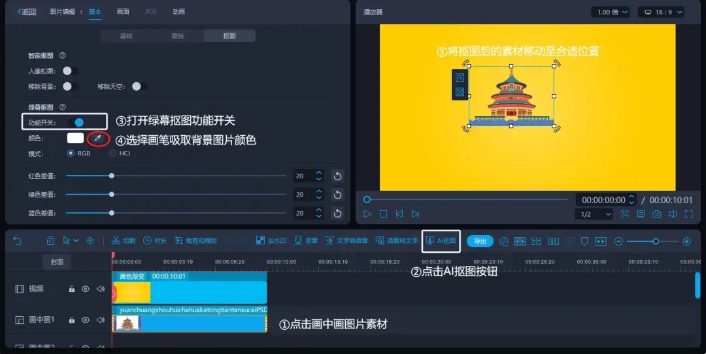The image size is (706, 354).
Task: Click the green difference value stepper arrows
Action: [319, 195]
